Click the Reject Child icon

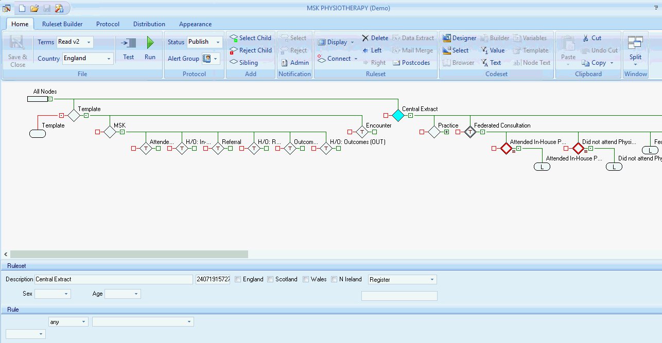pos(234,50)
